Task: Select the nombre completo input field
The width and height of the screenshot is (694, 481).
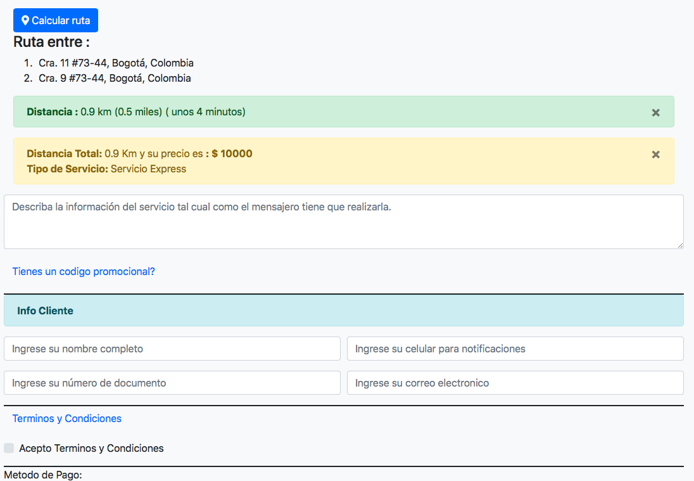Action: coord(172,349)
